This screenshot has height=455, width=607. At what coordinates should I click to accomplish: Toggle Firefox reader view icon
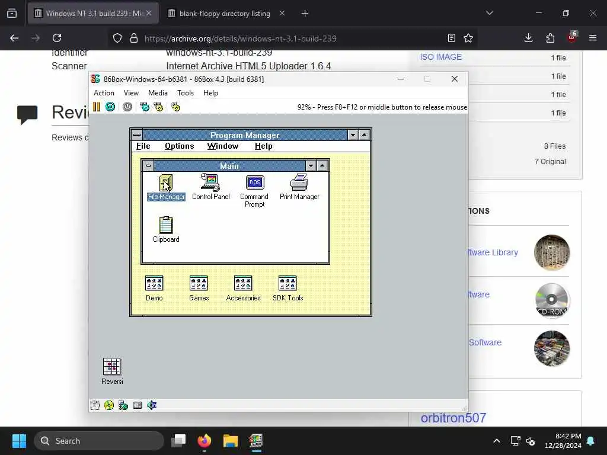point(451,38)
